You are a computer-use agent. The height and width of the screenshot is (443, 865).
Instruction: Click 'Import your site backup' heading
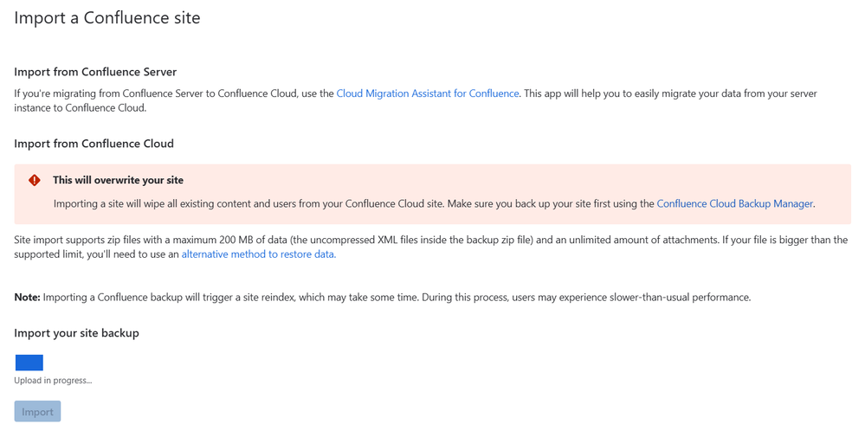77,333
